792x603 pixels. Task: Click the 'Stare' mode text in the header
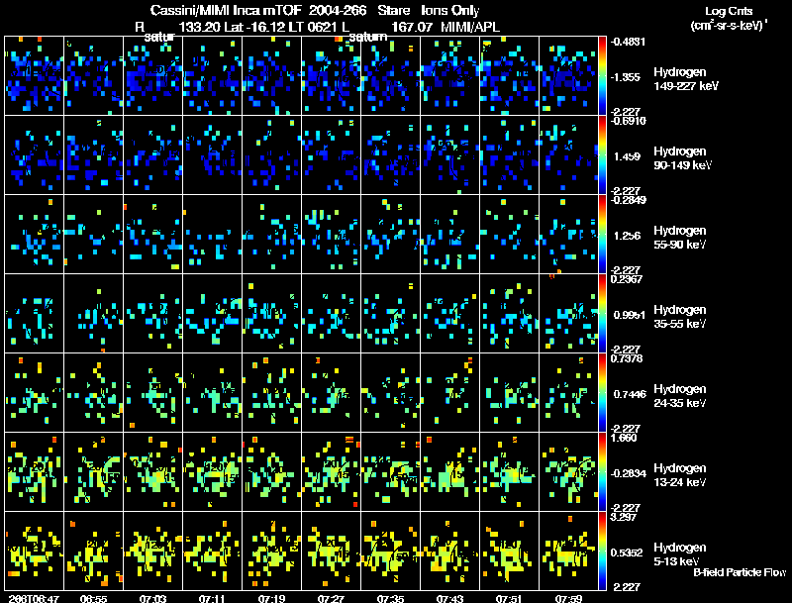point(394,11)
